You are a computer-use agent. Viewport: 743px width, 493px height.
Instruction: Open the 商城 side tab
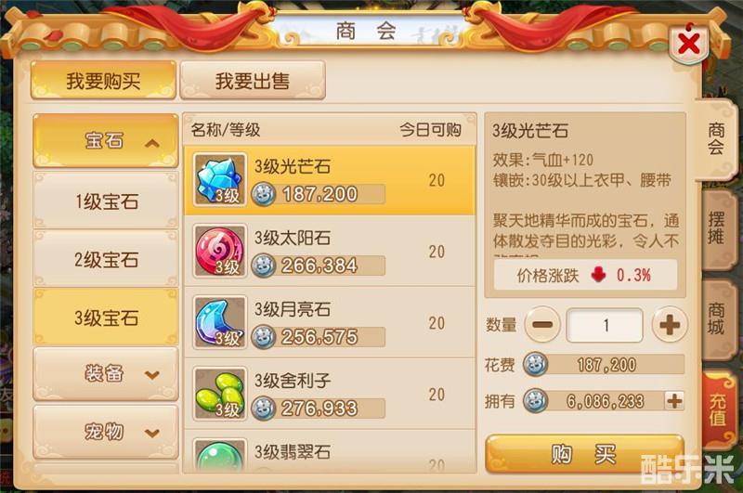(715, 318)
